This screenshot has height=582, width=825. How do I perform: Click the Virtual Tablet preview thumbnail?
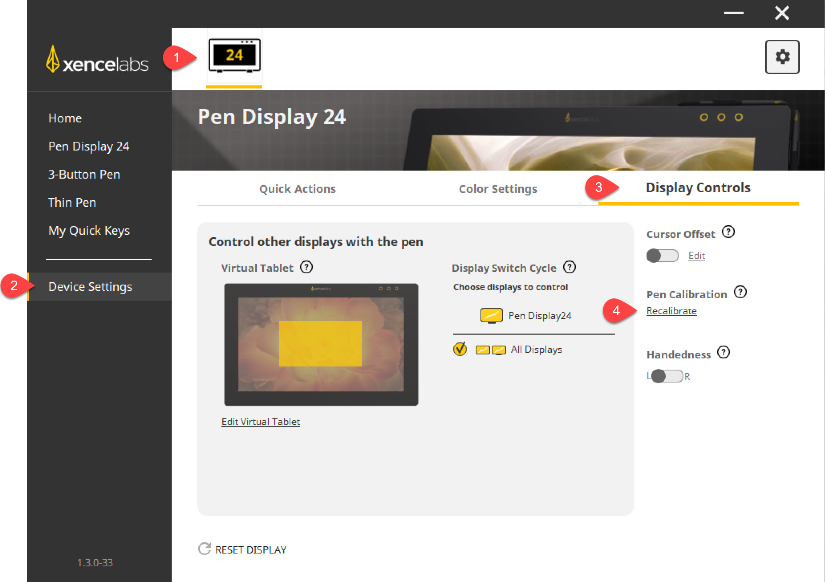[321, 344]
